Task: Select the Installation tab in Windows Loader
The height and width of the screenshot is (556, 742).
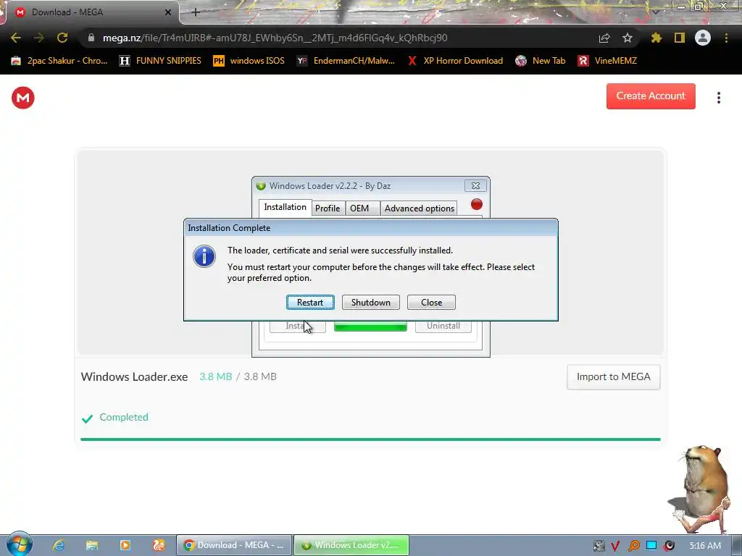Action: pyautogui.click(x=285, y=207)
